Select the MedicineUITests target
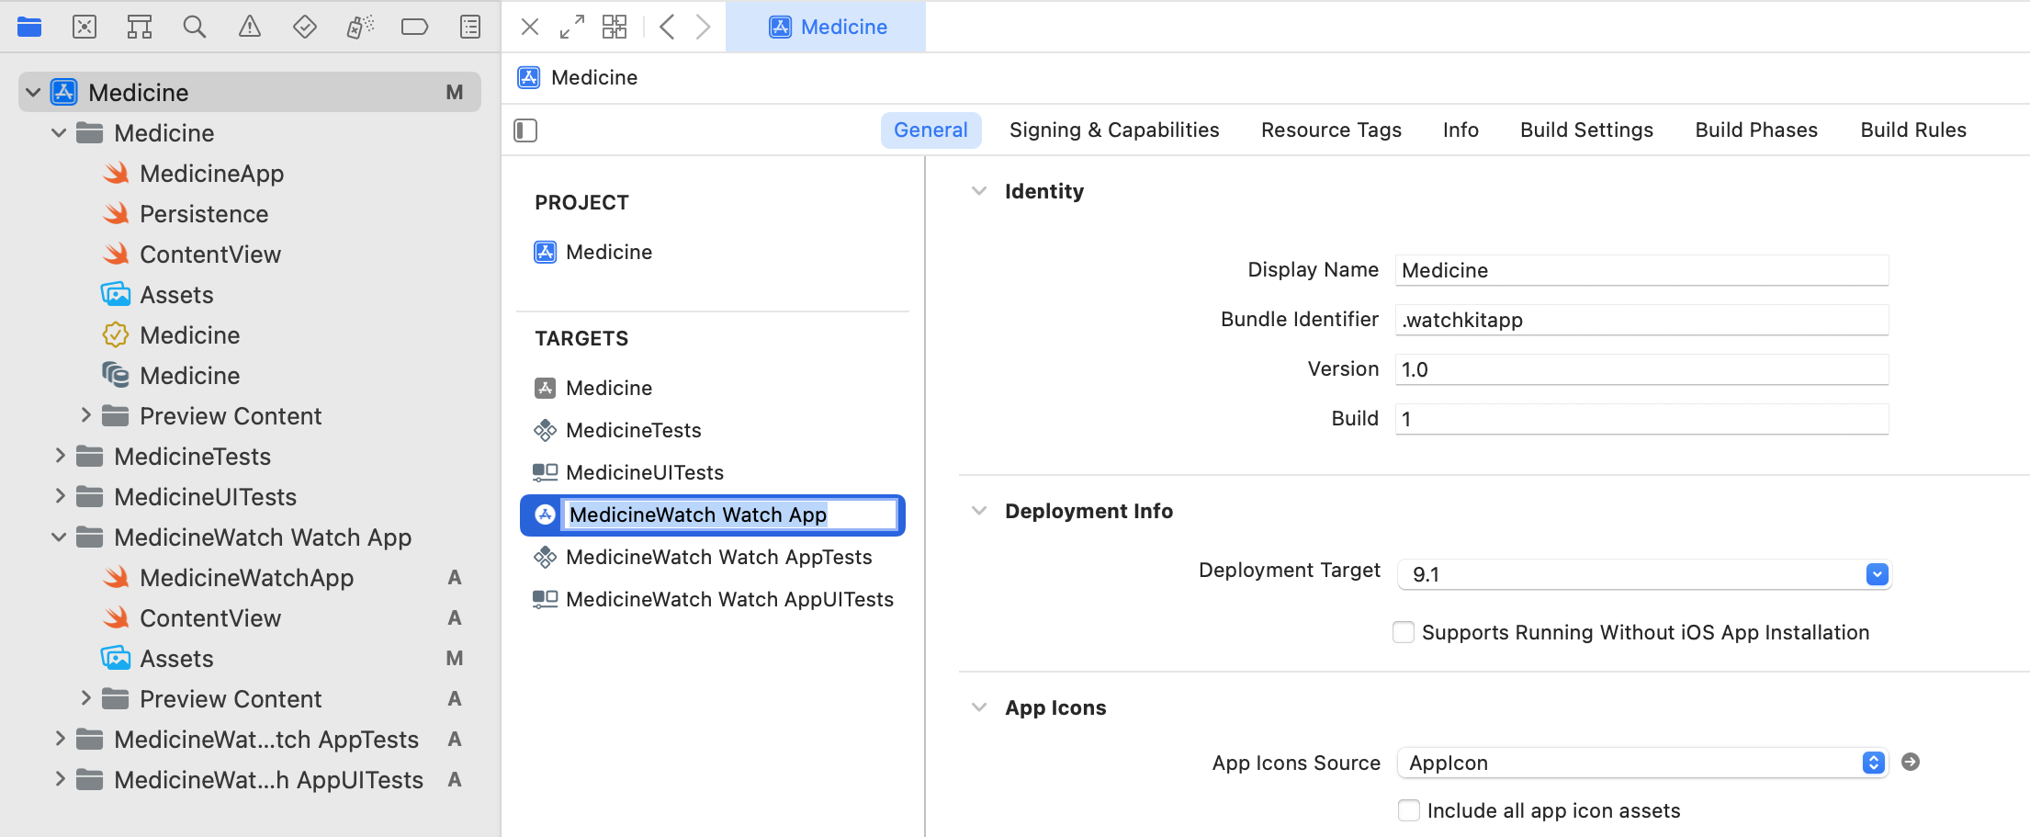The height and width of the screenshot is (837, 2030). (x=644, y=472)
